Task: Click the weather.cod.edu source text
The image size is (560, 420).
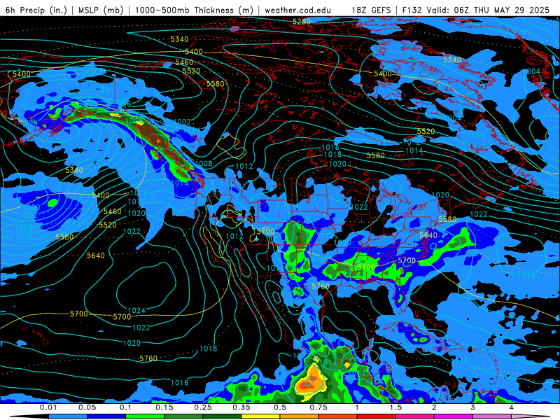Action: [x=298, y=10]
